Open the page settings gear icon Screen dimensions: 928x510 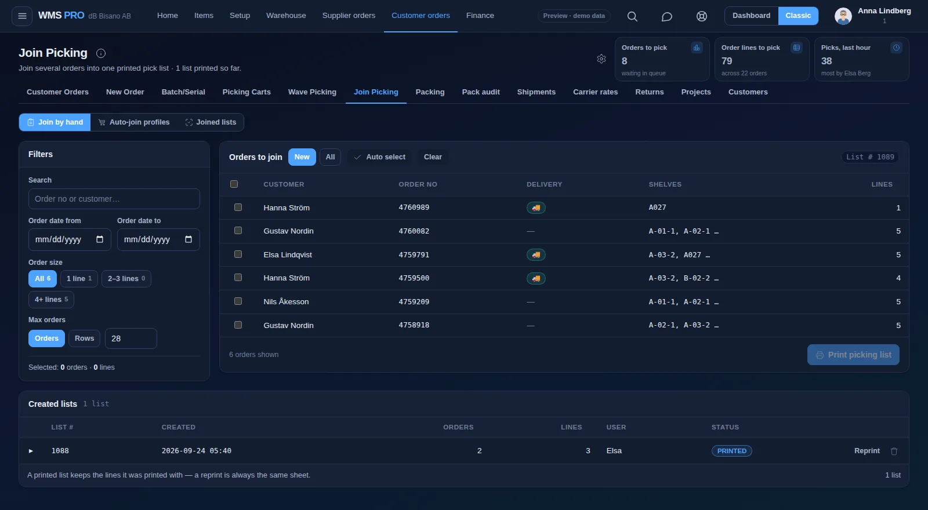[x=601, y=59]
